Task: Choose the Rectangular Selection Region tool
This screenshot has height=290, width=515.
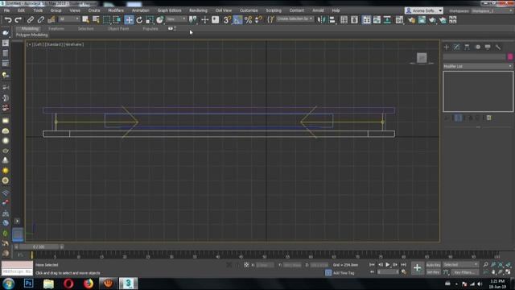Action: point(106,19)
